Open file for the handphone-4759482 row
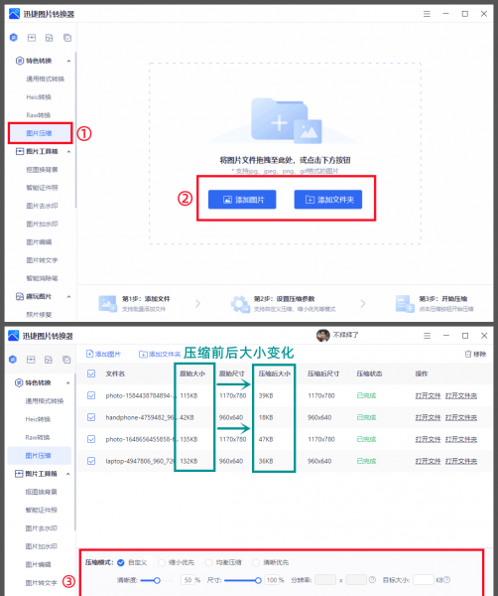Viewport: 498px width, 596px height. [x=429, y=417]
